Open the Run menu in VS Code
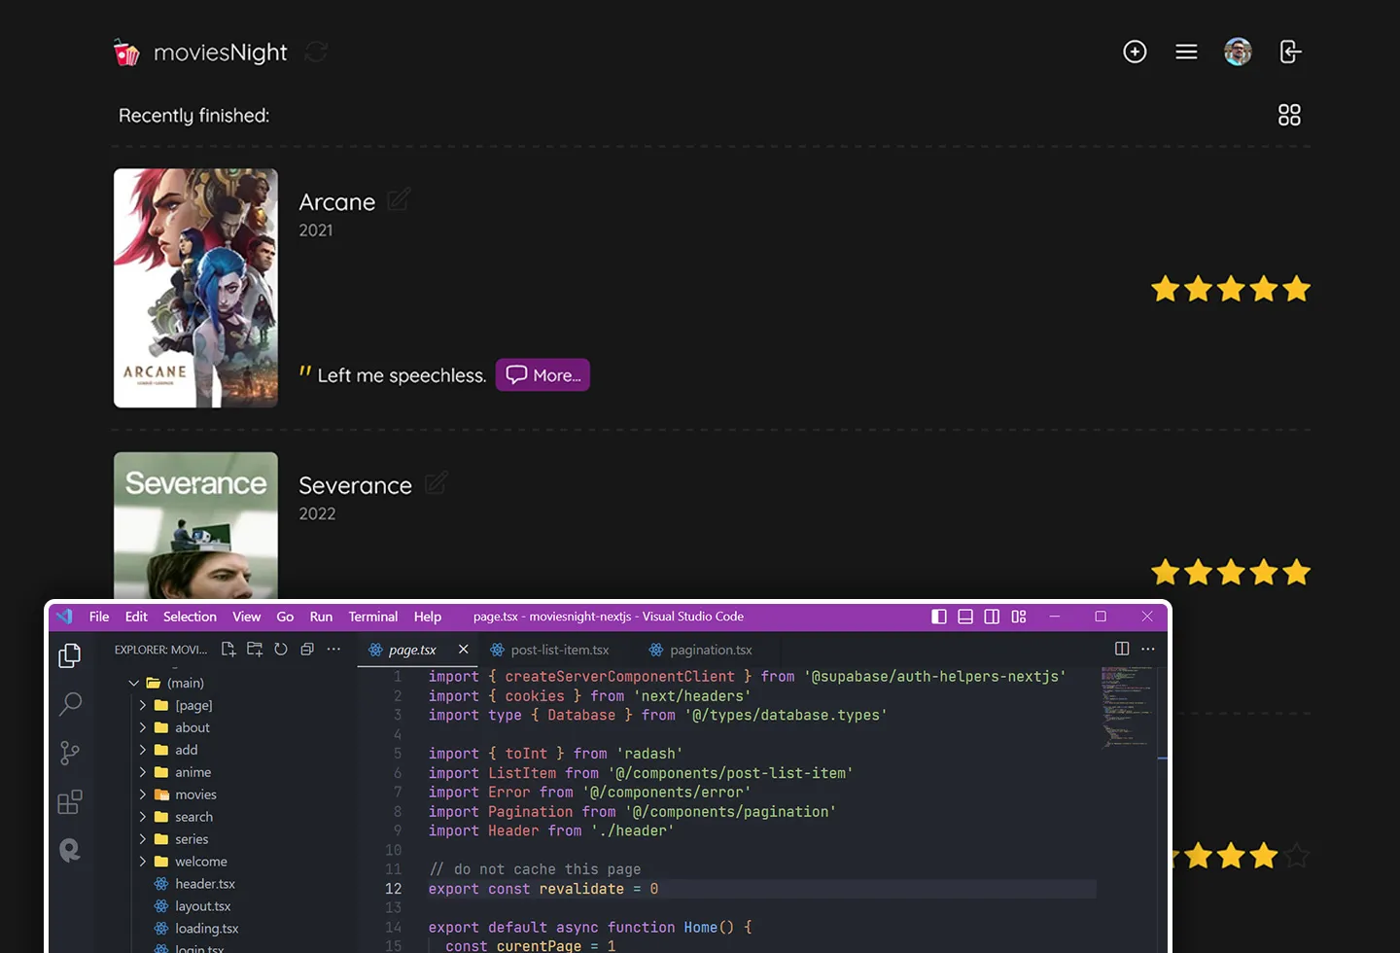The image size is (1400, 953). coord(321,617)
